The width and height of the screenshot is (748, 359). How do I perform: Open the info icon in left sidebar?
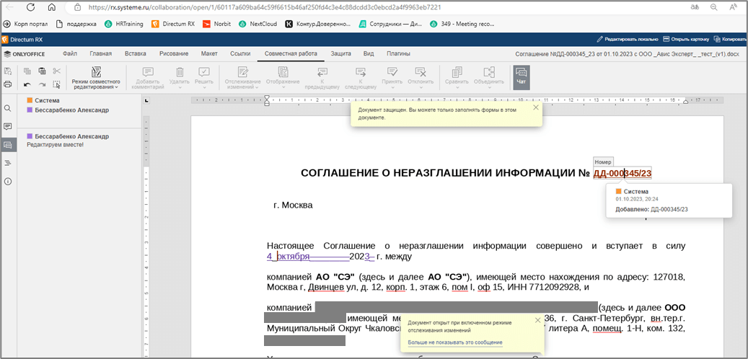pos(8,181)
